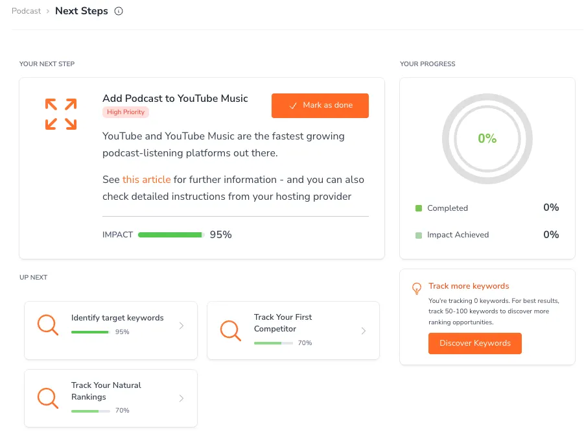Navigate to the Podcast breadcrumb
The width and height of the screenshot is (584, 434).
25,10
